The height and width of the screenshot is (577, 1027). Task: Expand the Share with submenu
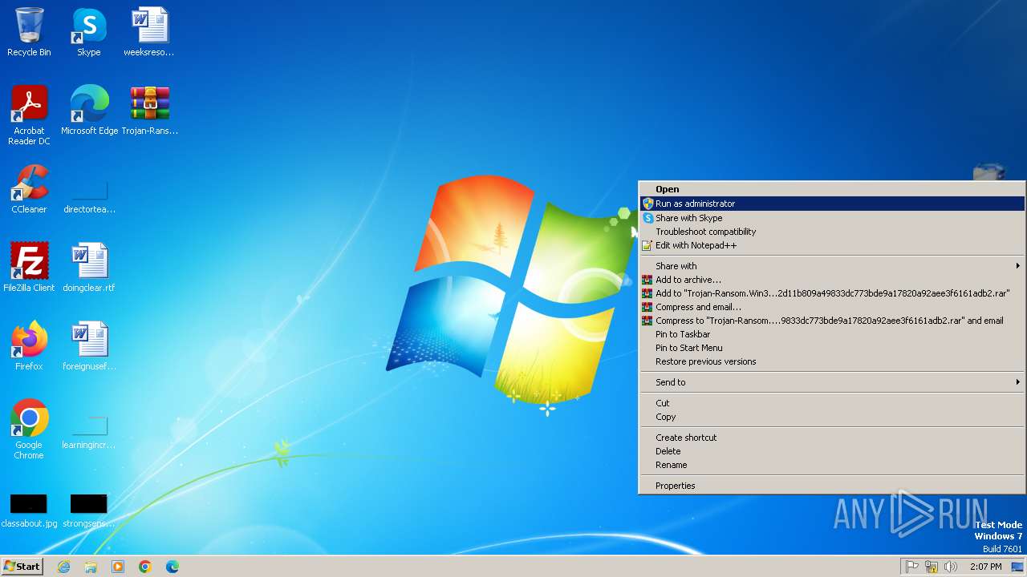click(832, 266)
